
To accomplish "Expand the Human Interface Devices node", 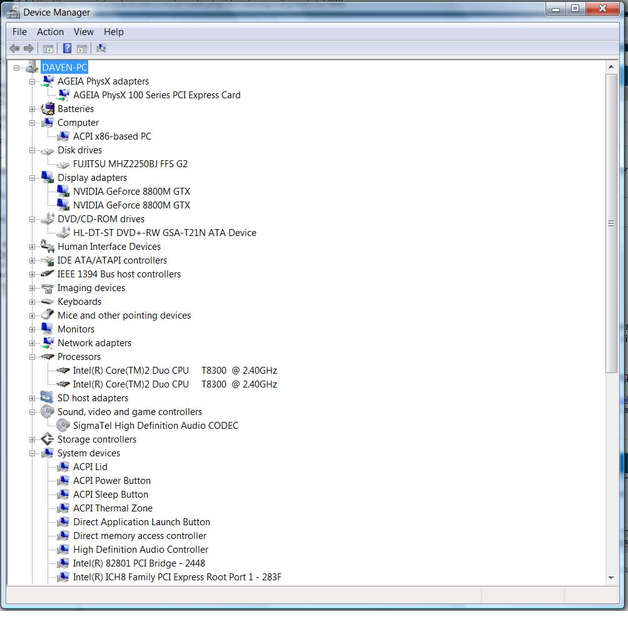I will 32,247.
